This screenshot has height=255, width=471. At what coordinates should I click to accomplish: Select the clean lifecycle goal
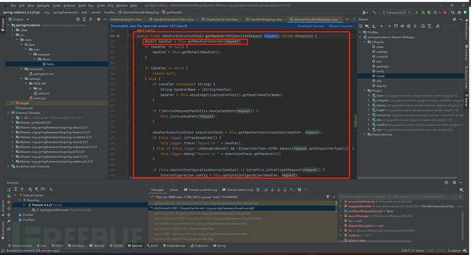pyautogui.click(x=380, y=47)
